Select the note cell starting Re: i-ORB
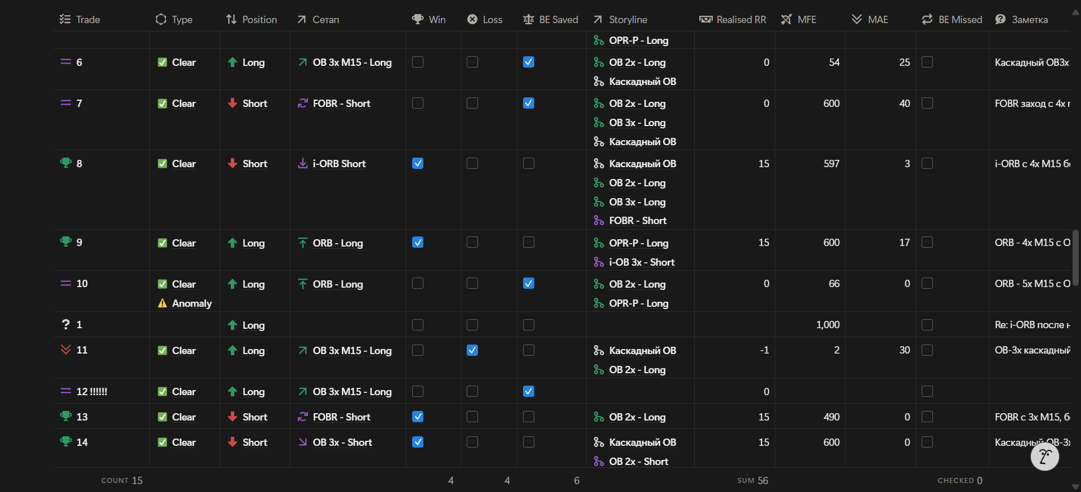The width and height of the screenshot is (1081, 492). (1030, 324)
